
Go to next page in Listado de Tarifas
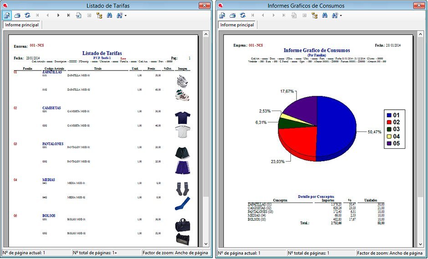point(58,15)
